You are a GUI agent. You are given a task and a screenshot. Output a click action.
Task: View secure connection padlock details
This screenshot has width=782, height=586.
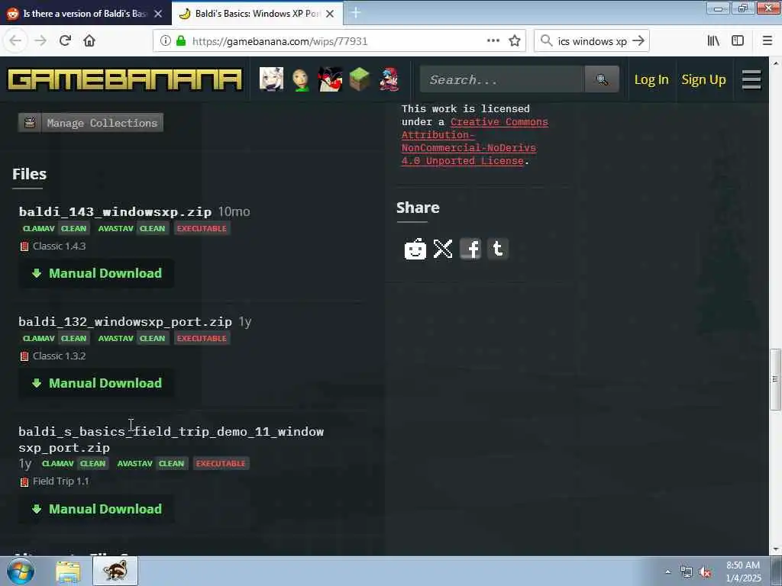180,40
